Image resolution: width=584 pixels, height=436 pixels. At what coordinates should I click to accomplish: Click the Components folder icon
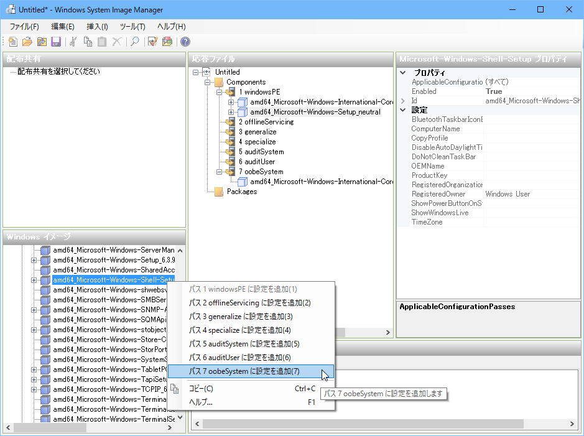(x=219, y=82)
